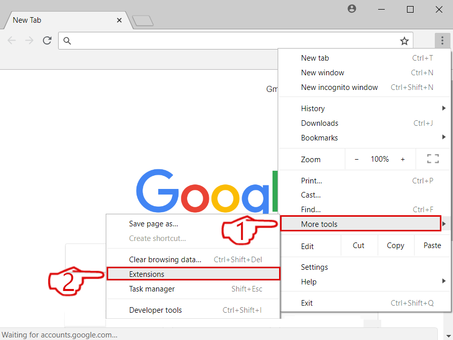Expand the Help submenu arrow
This screenshot has height=340, width=453.
pyautogui.click(x=443, y=281)
